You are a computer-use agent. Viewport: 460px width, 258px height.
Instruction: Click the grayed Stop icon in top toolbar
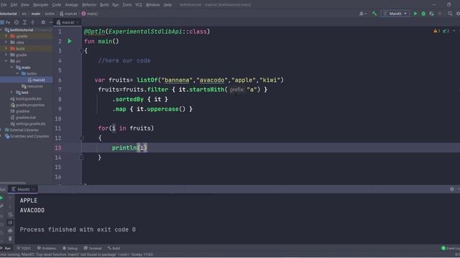tap(440, 14)
